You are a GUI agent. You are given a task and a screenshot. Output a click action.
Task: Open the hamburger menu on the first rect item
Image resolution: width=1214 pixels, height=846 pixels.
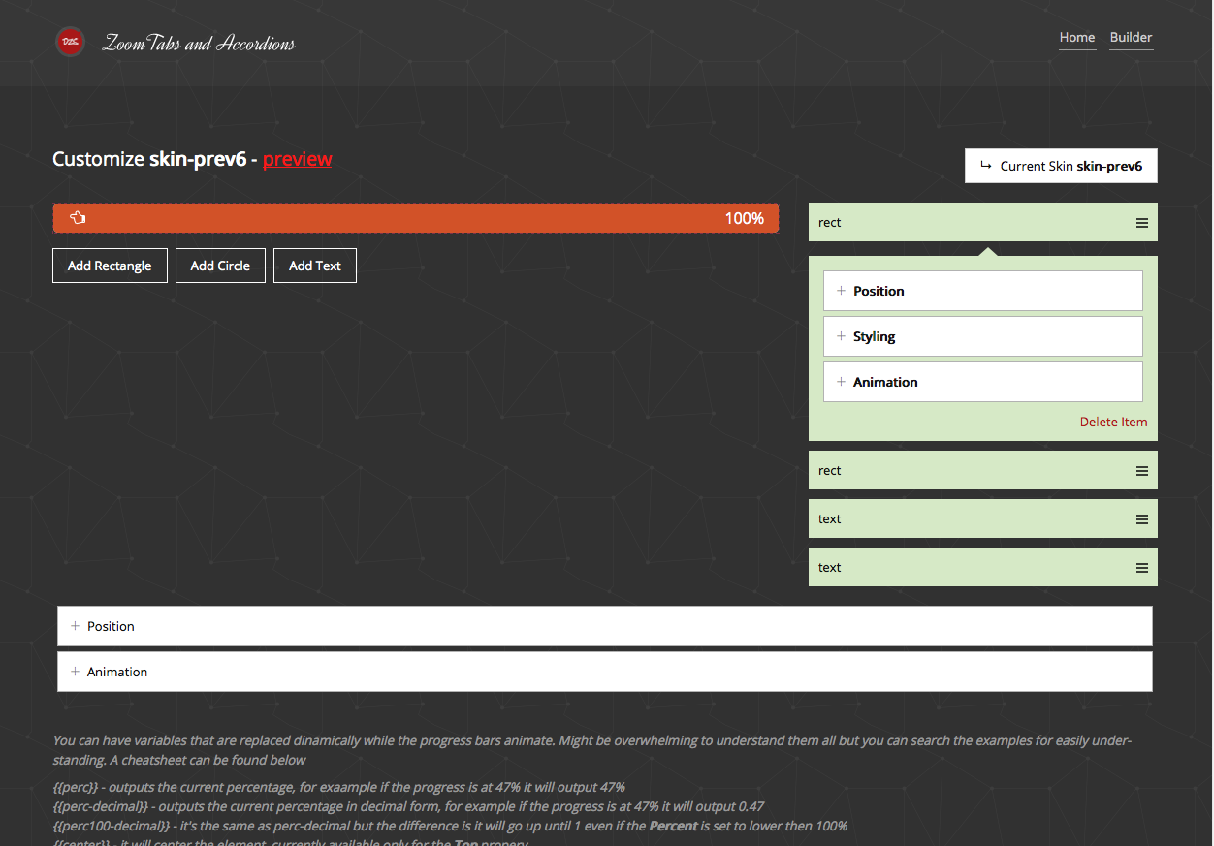1142,222
